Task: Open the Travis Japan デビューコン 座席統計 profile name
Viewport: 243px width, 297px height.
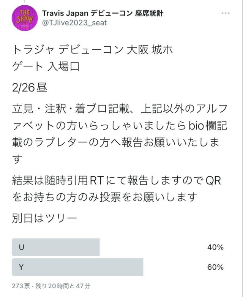Action: coord(103,13)
